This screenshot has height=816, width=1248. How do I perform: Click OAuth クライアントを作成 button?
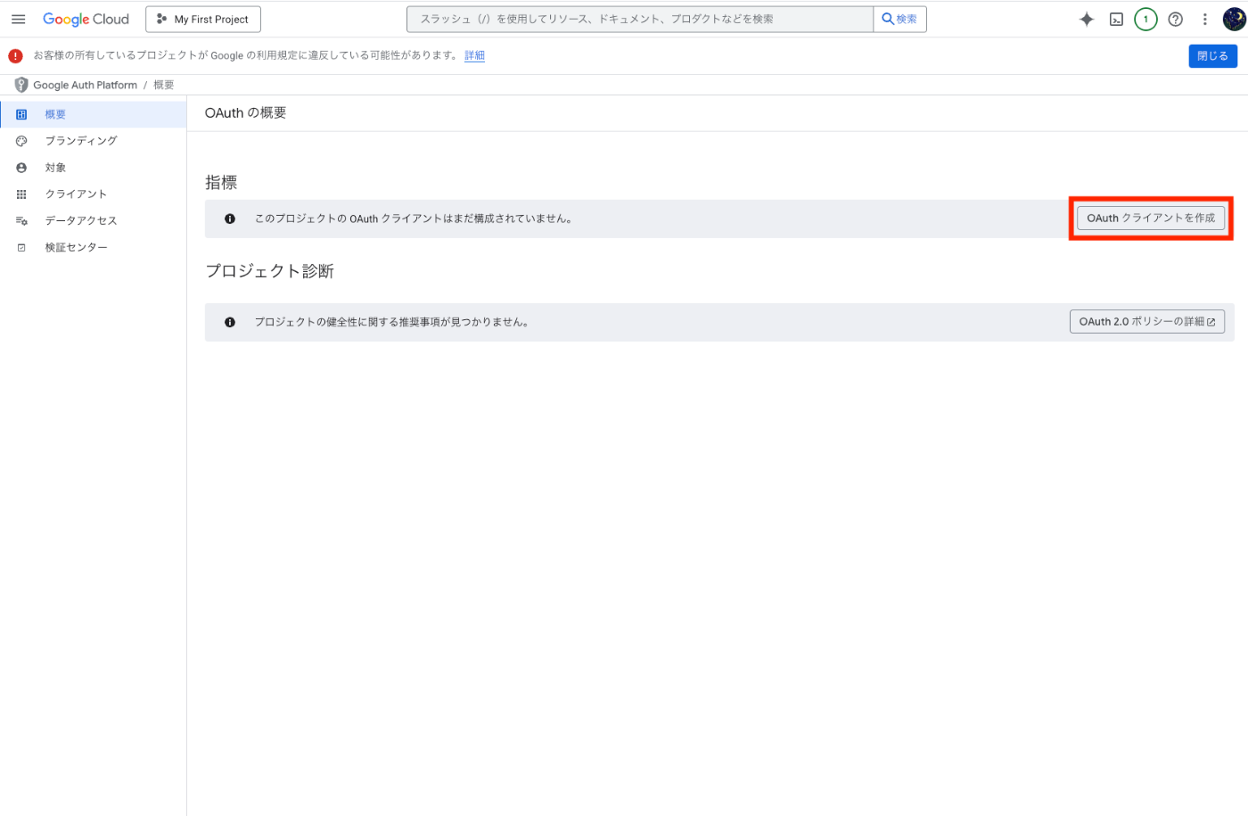coord(1151,218)
